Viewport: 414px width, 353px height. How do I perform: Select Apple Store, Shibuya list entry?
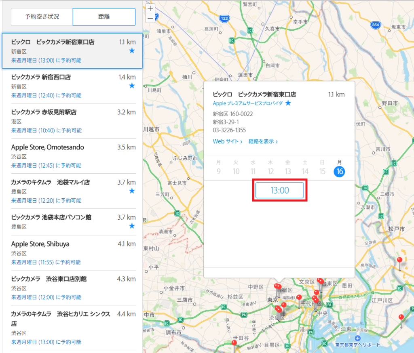tap(73, 253)
